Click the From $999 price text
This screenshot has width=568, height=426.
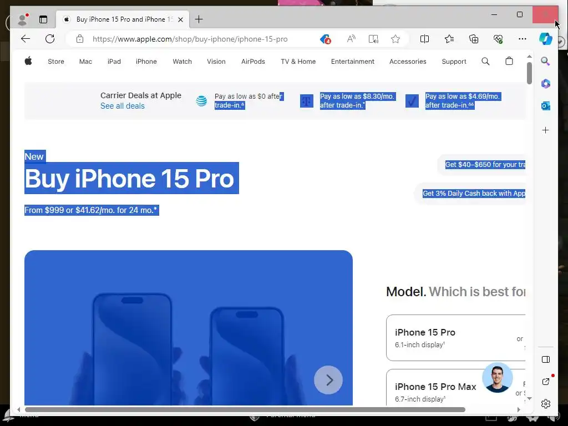tap(91, 210)
